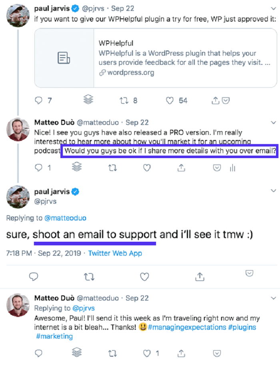Open the WPHelpful wordpress.org link card
Image resolution: width=280 pixels, height=365 pixels.
point(156,58)
